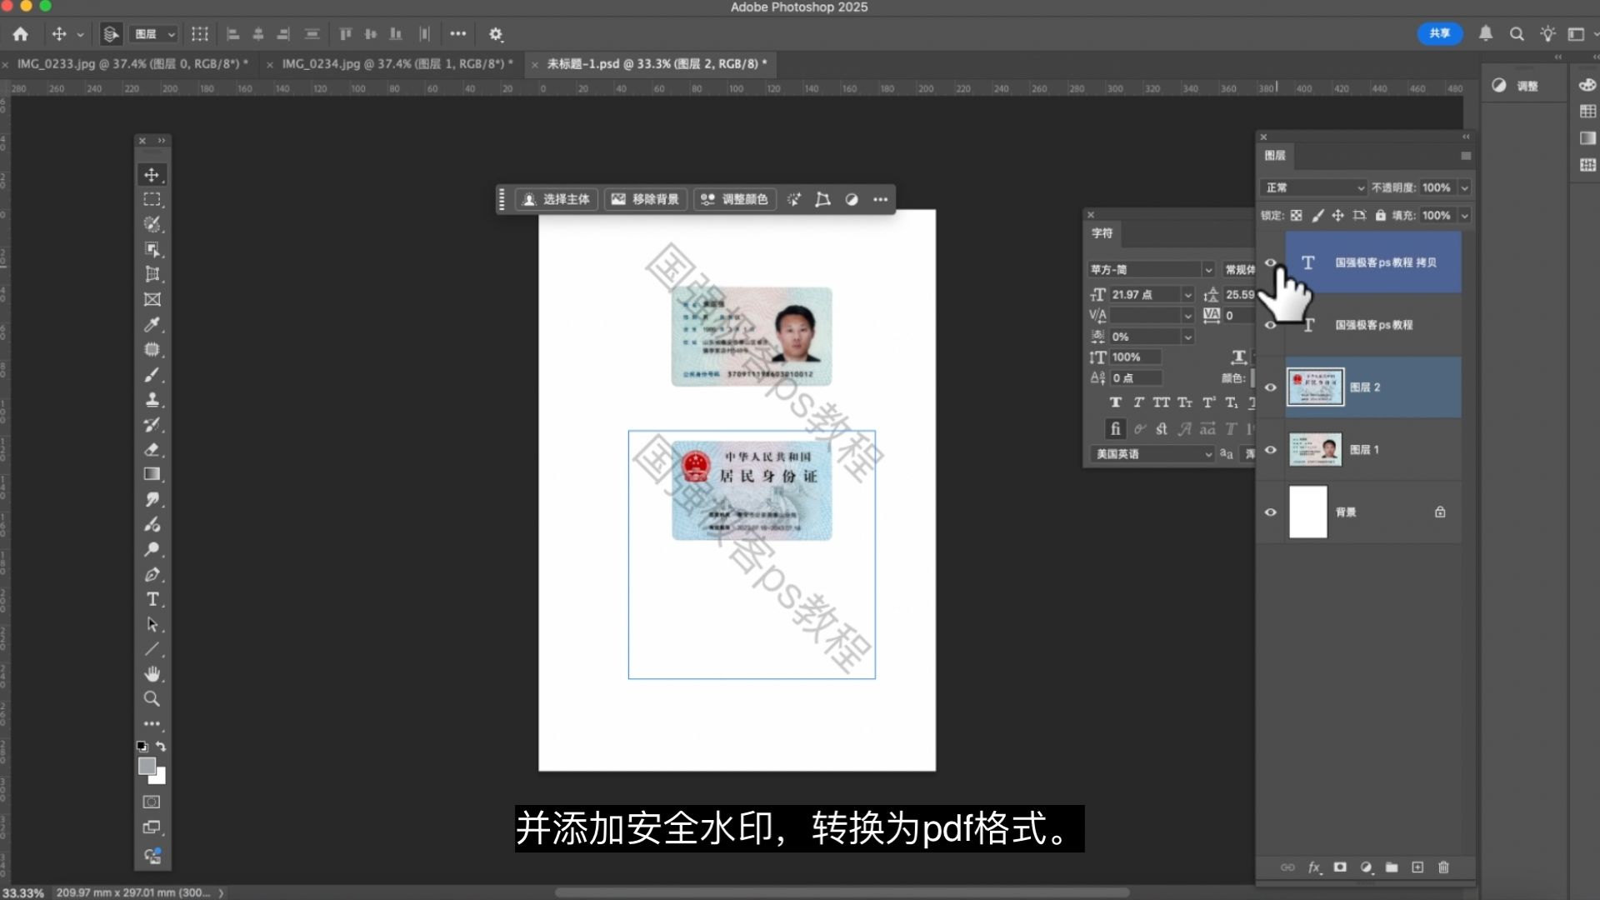
Task: Select the Frame tool
Action: [152, 299]
